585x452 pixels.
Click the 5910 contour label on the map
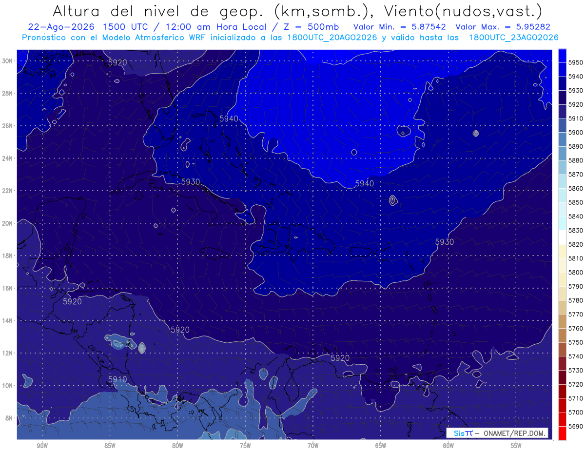(117, 379)
